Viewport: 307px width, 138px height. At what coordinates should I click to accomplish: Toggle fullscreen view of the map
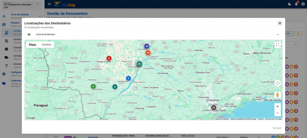pyautogui.click(x=277, y=44)
